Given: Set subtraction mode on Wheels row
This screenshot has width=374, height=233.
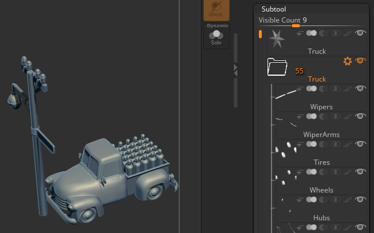Looking at the screenshot, I should 323,172.
